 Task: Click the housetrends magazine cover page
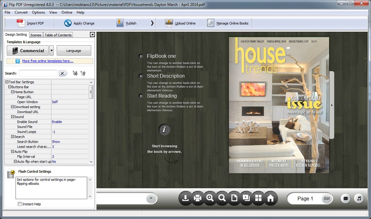[x=279, y=105]
